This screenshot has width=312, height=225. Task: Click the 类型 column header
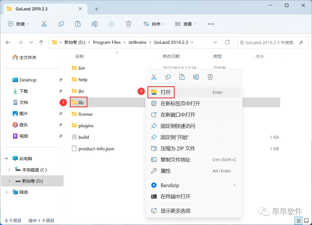[x=217, y=57]
